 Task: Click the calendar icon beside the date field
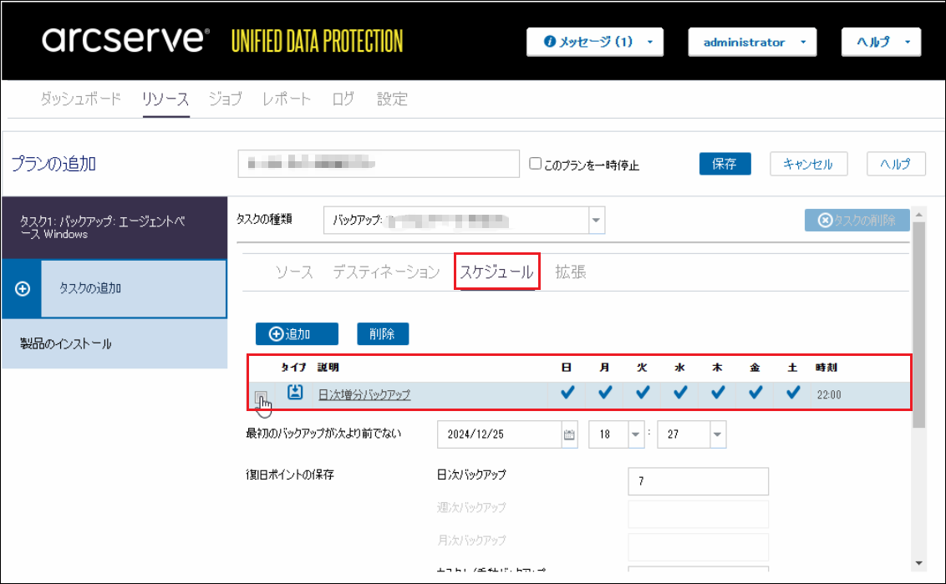click(569, 434)
